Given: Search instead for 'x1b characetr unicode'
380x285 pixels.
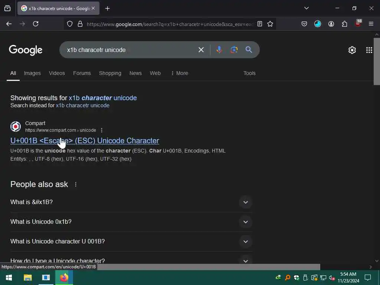Looking at the screenshot, I should (83, 105).
